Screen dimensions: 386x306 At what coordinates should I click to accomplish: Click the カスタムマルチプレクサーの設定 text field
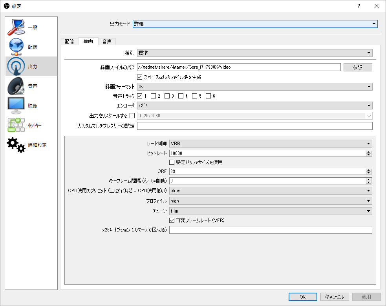254,126
